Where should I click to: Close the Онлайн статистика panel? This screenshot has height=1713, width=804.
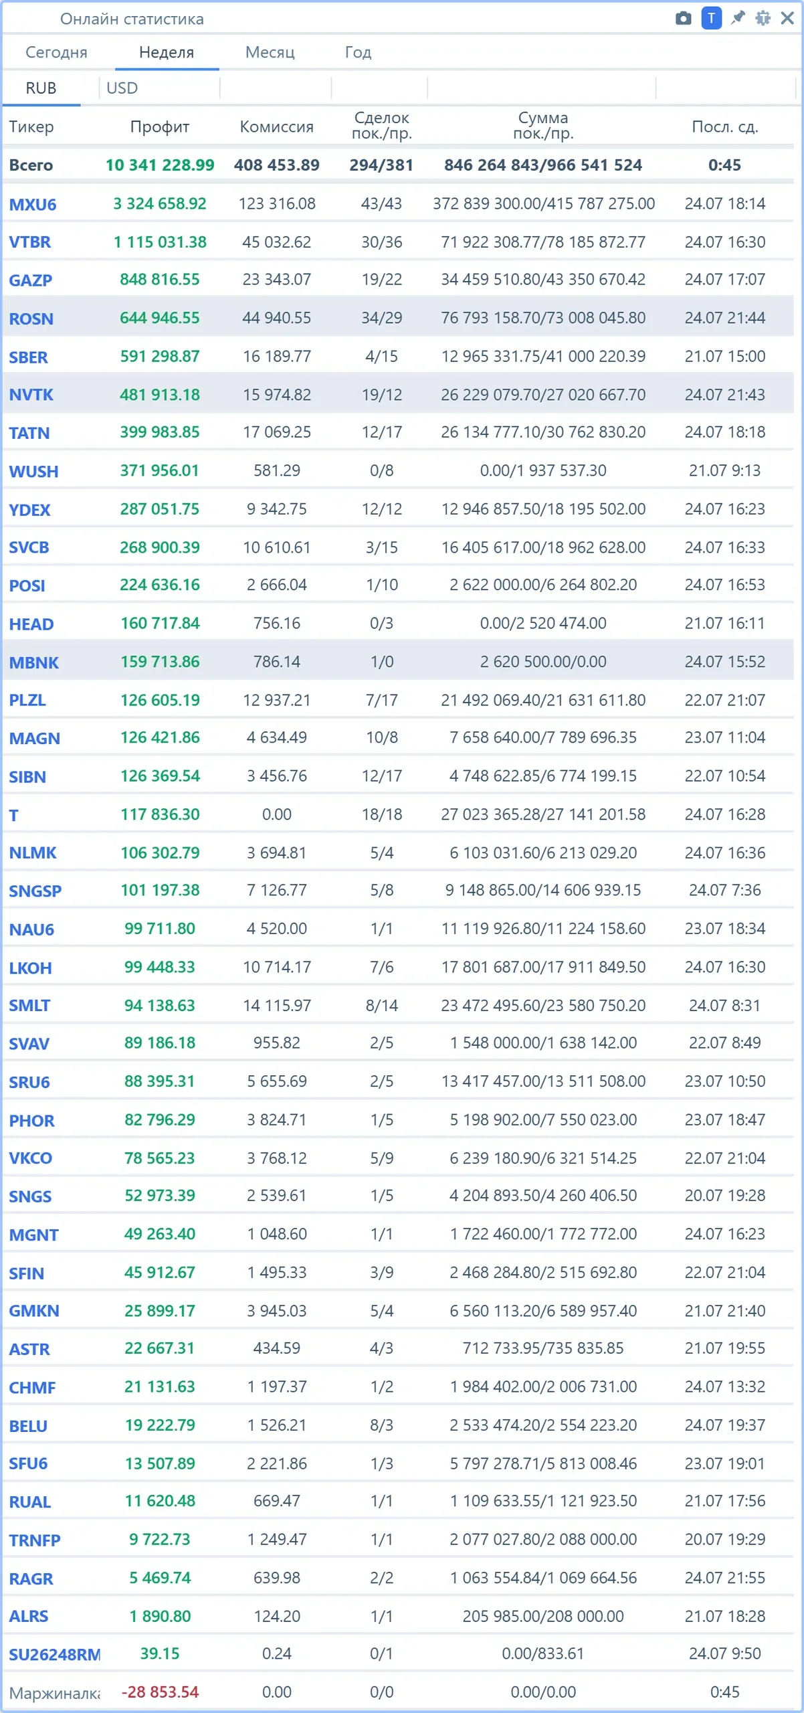[x=787, y=18]
